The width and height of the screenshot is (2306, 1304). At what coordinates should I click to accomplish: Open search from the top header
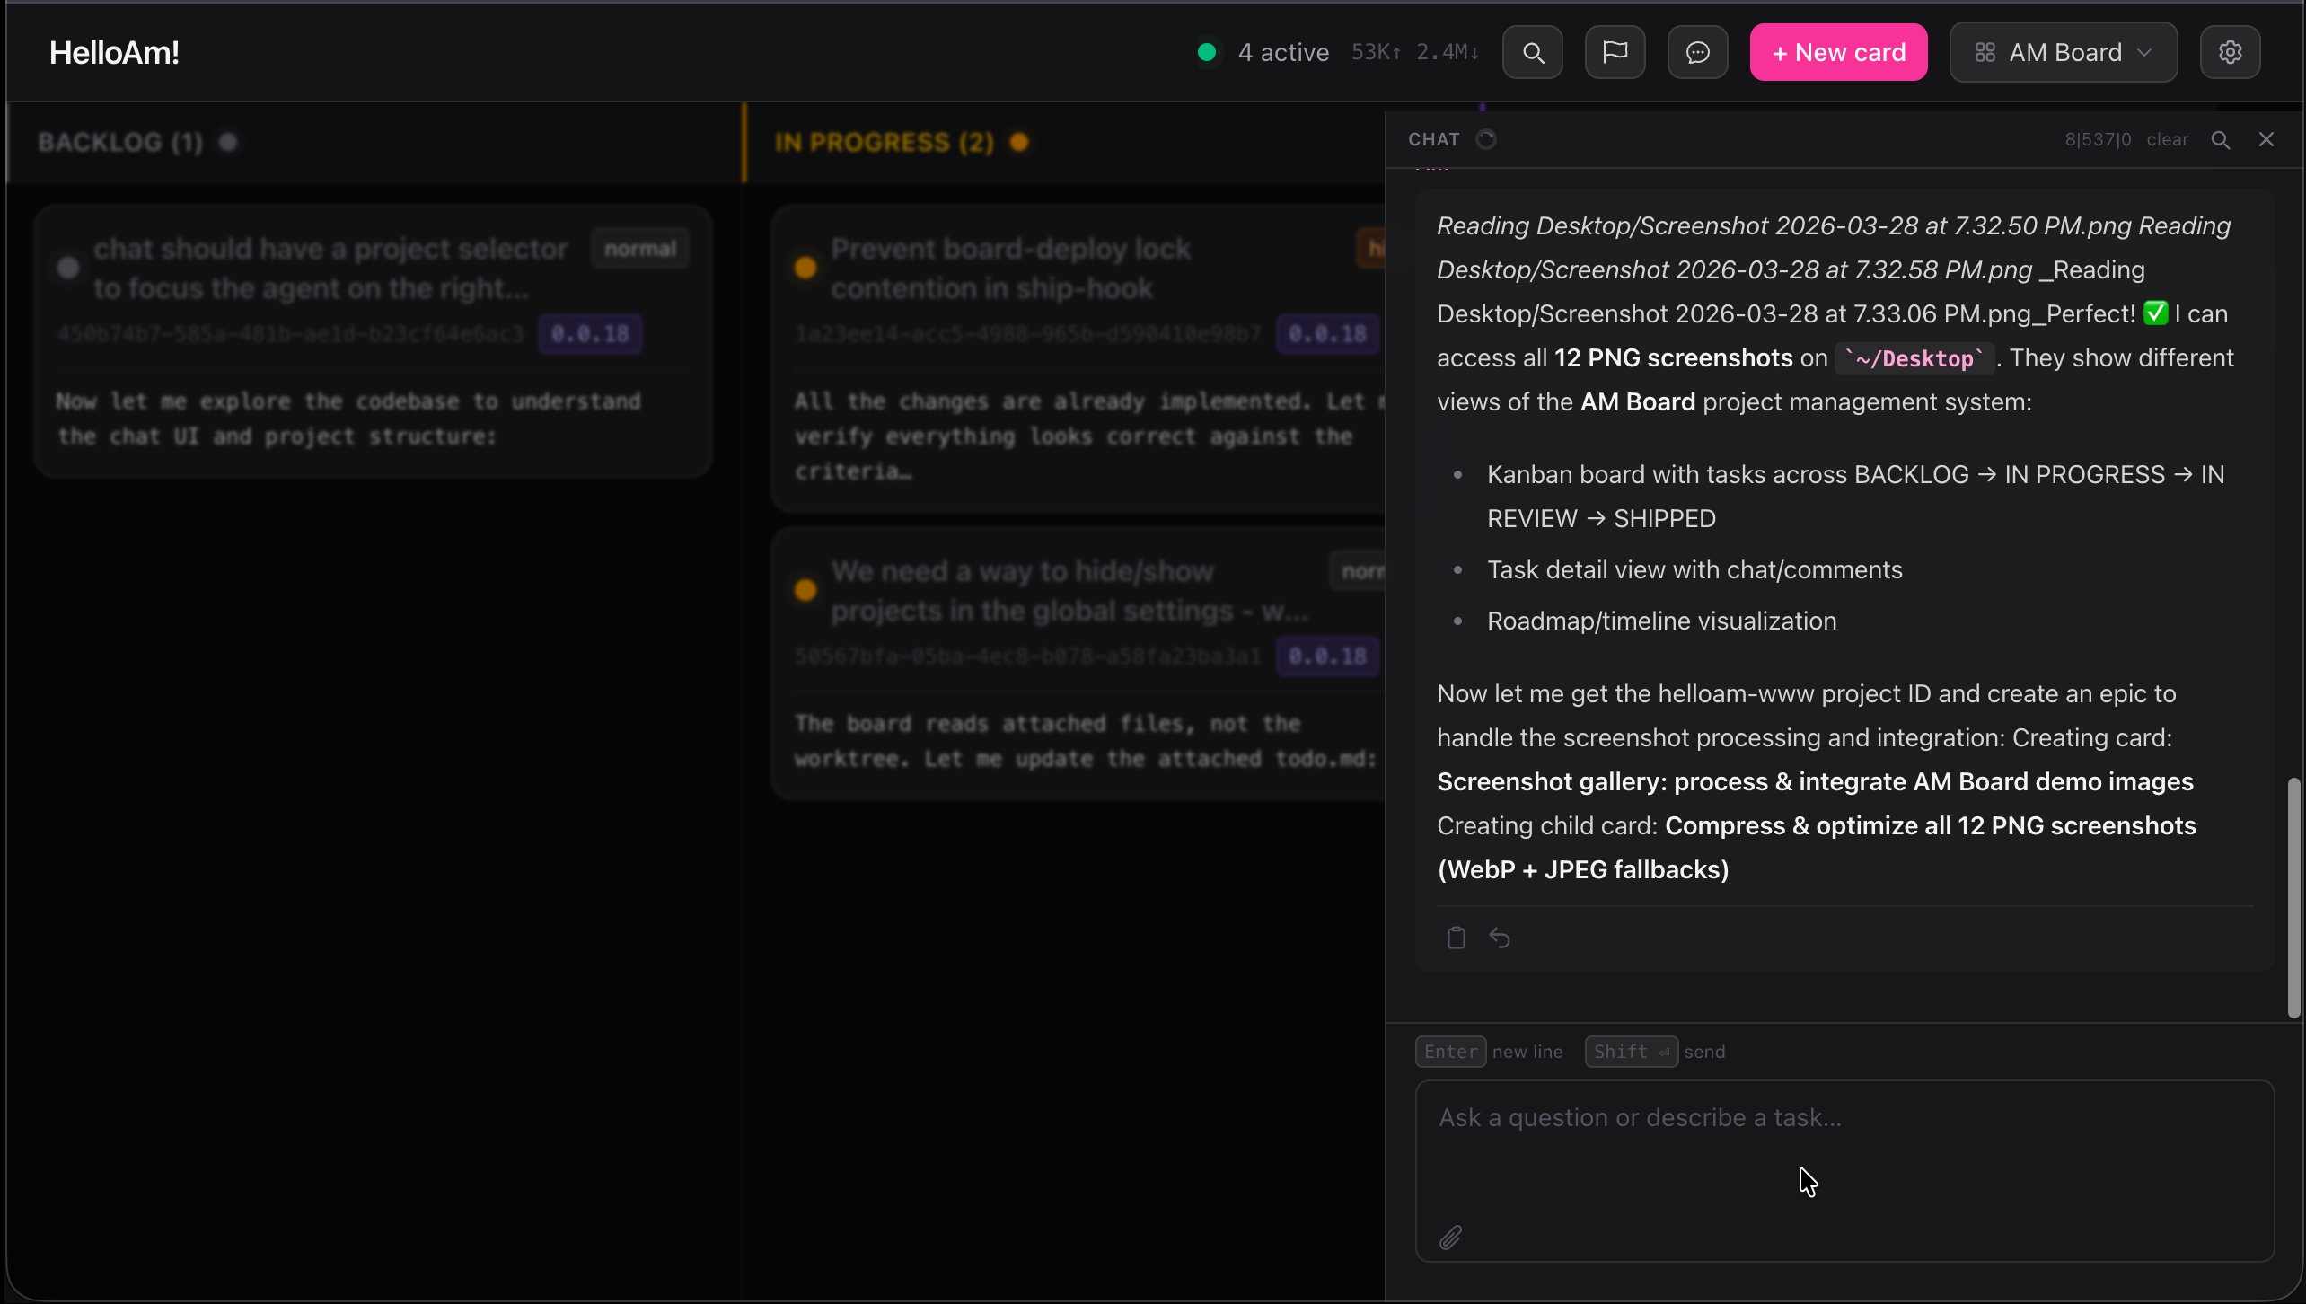(x=1533, y=53)
